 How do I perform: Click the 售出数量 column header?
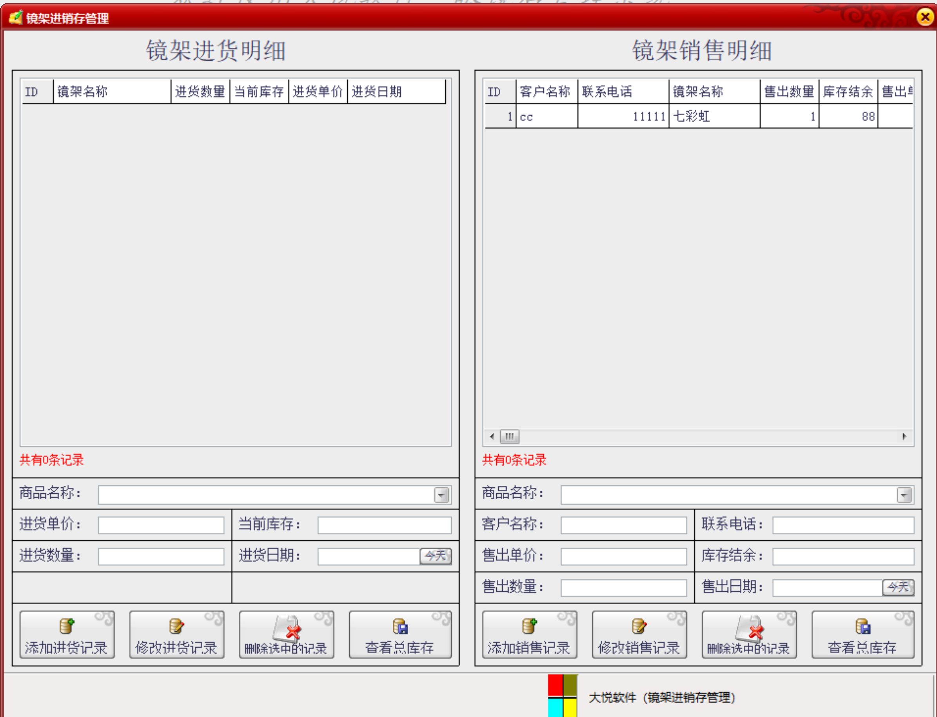click(790, 91)
